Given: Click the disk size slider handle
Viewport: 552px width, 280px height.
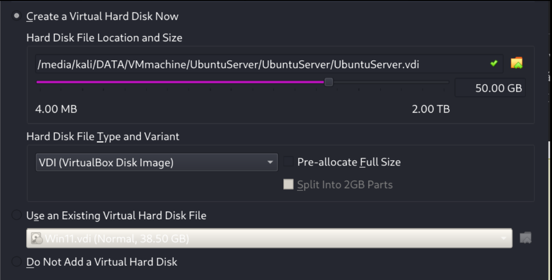Looking at the screenshot, I should tap(329, 82).
